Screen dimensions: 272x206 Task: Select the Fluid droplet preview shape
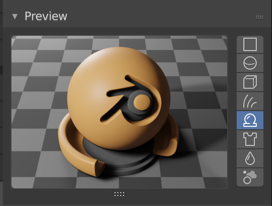[250, 158]
